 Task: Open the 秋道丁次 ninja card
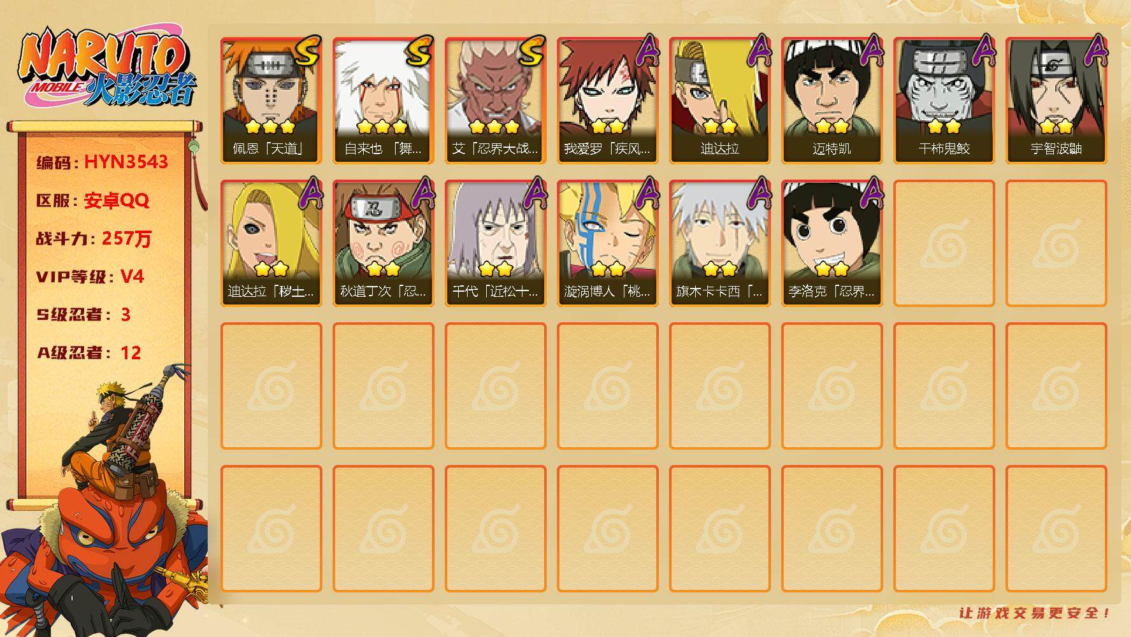click(x=383, y=243)
